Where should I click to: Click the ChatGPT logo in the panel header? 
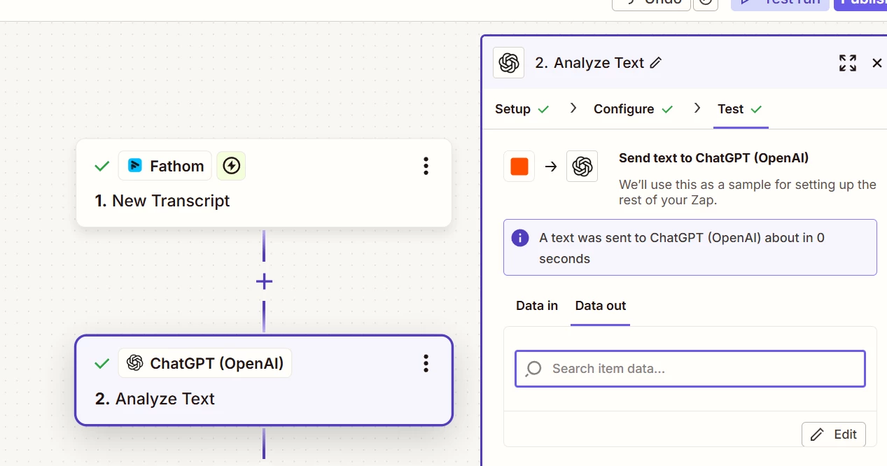(509, 63)
